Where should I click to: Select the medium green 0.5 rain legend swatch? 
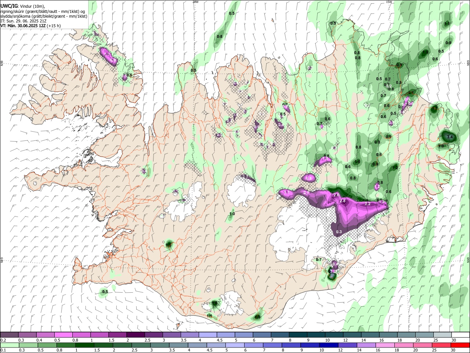(47, 345)
